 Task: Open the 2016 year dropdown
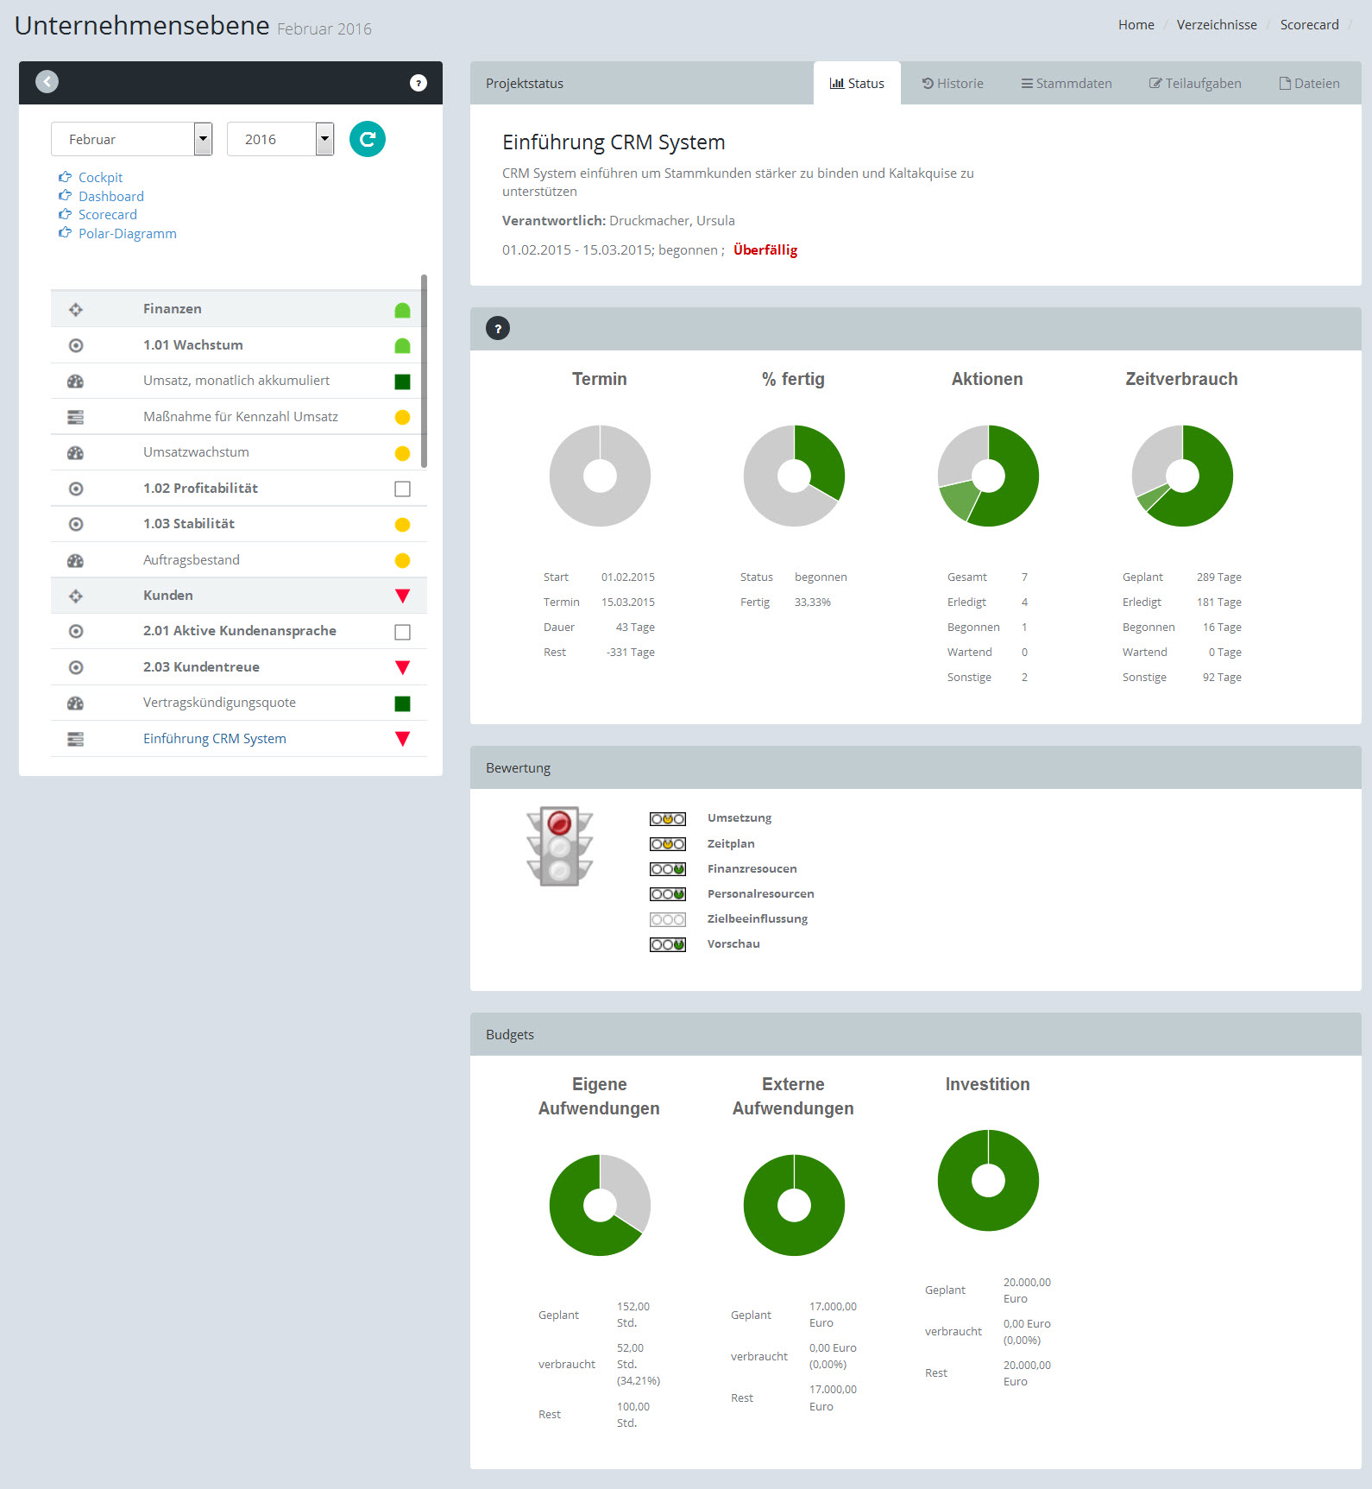[280, 139]
